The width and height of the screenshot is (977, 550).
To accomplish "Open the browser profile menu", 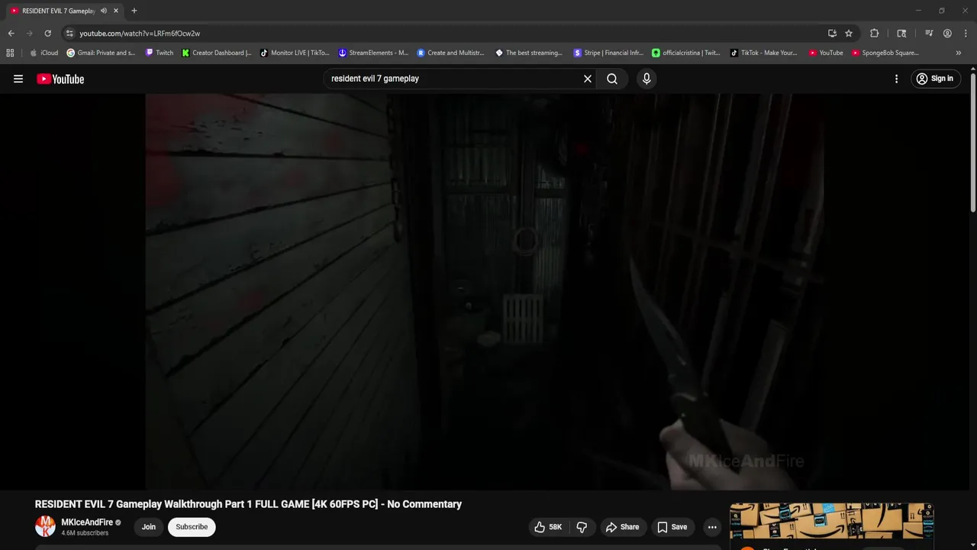I will pyautogui.click(x=947, y=34).
